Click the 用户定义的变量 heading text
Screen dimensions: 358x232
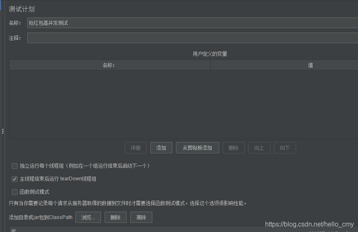click(x=210, y=54)
